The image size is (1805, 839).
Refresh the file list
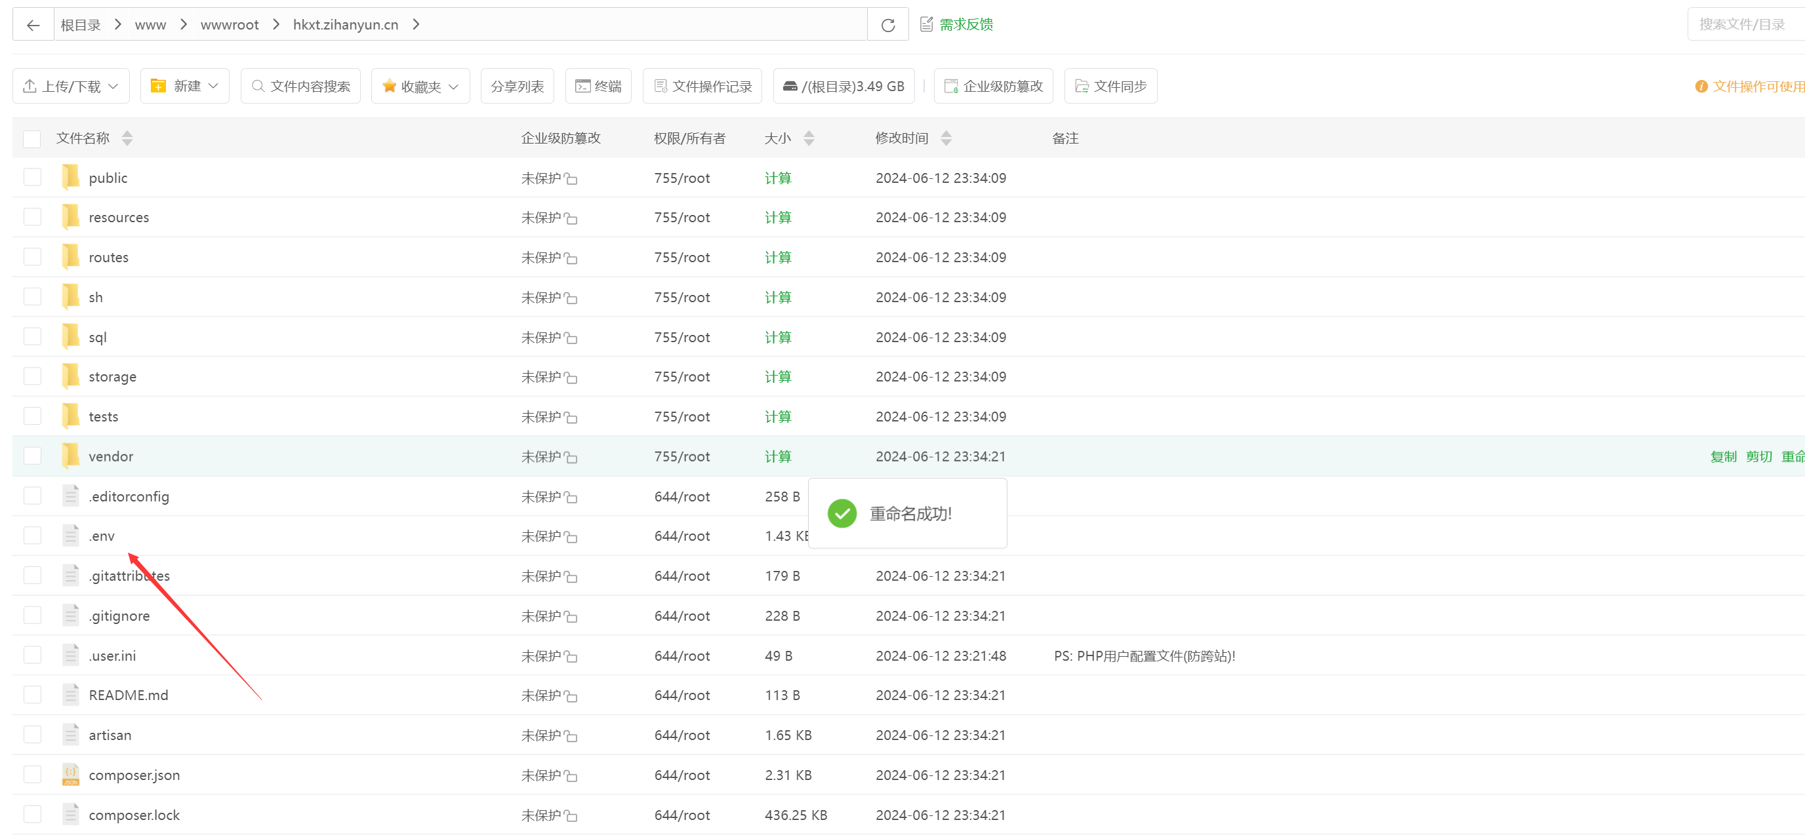(888, 25)
